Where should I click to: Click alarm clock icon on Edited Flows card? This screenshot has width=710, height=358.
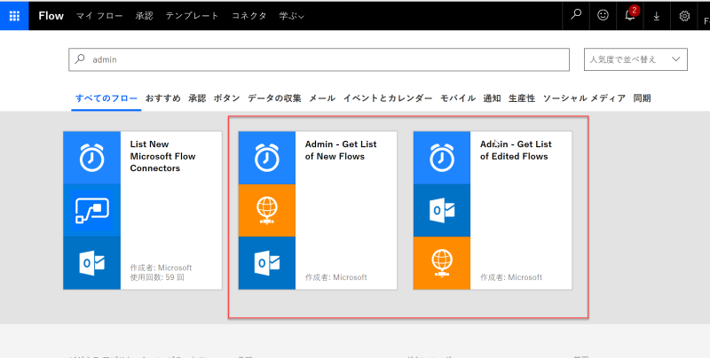coord(442,158)
